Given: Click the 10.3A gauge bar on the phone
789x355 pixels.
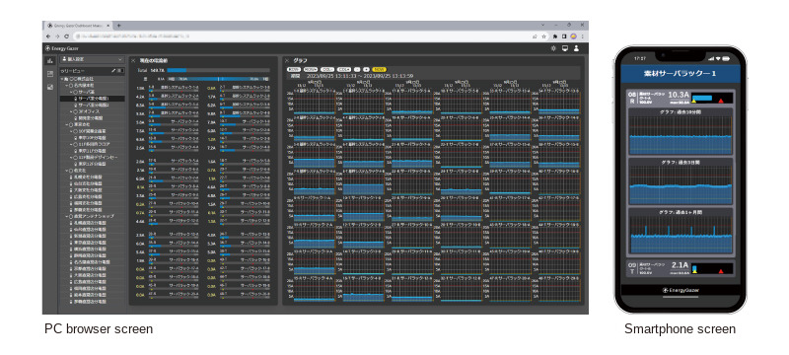Looking at the screenshot, I should pyautogui.click(x=712, y=98).
